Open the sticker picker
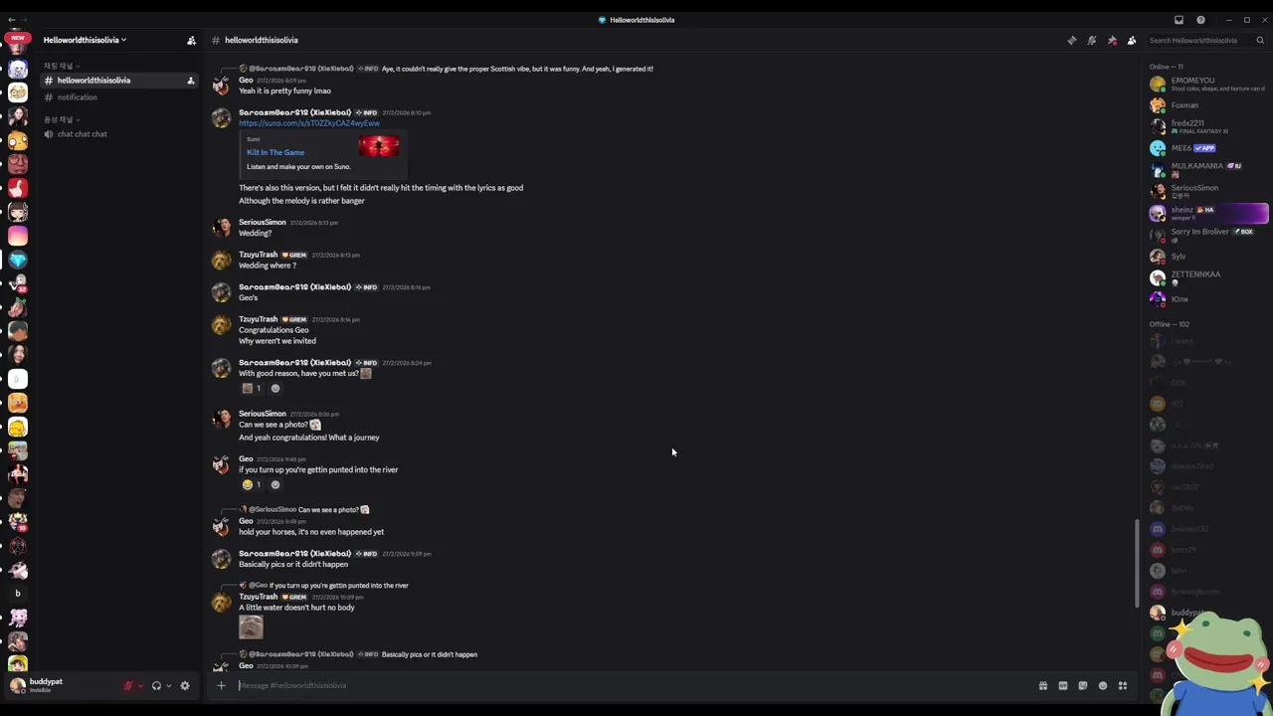This screenshot has height=716, width=1273. tap(1082, 685)
